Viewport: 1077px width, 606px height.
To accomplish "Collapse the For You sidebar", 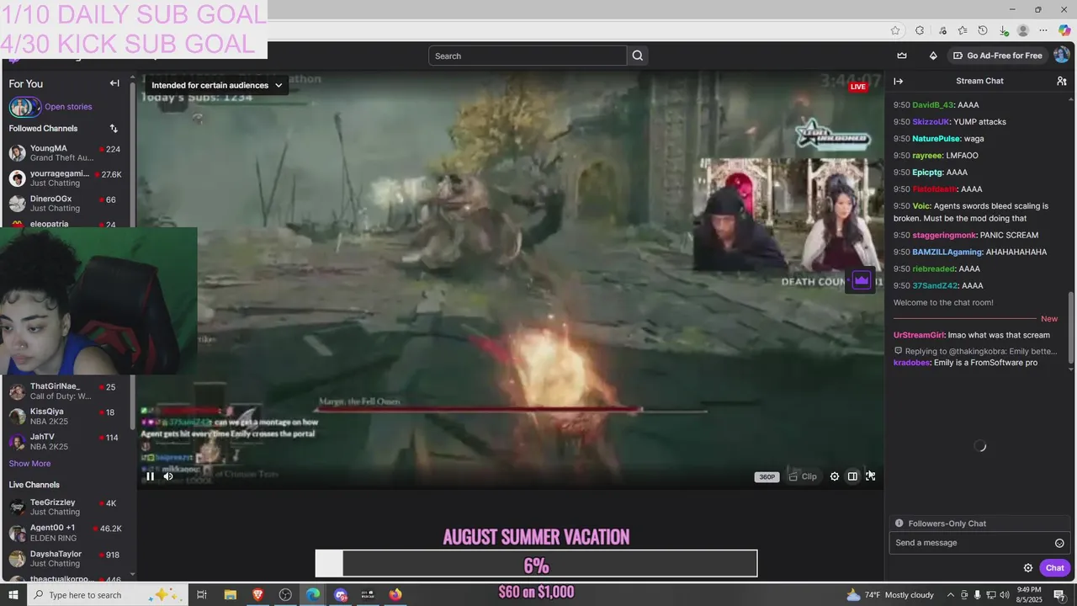I will coord(114,83).
